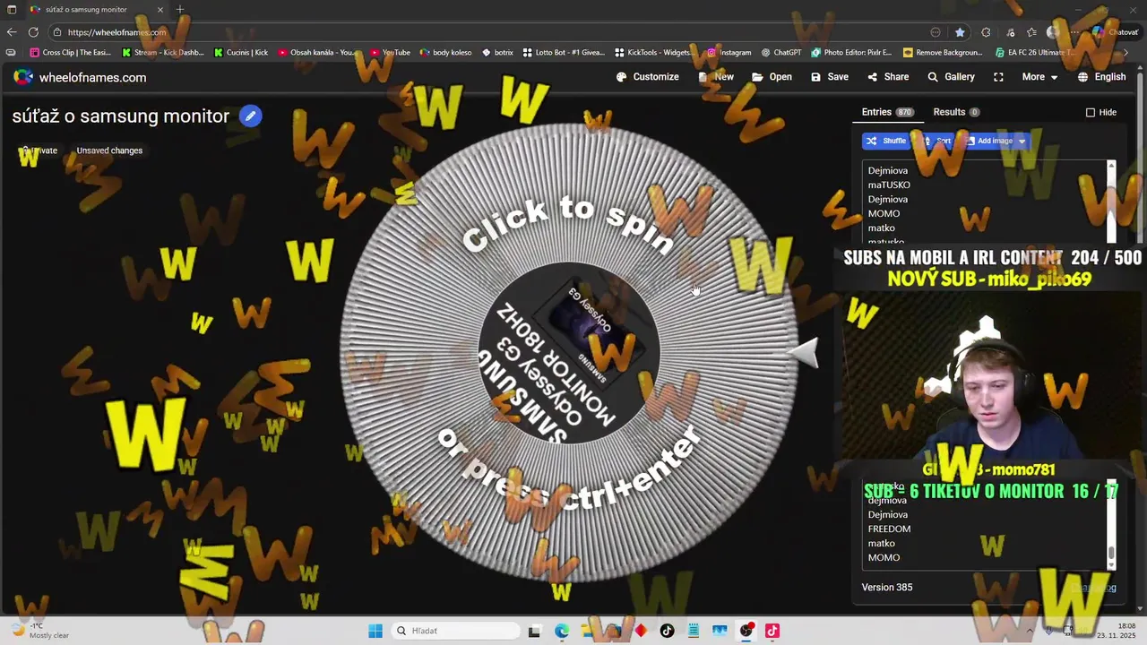The height and width of the screenshot is (645, 1147).
Task: Click the Version 385 text
Action: click(x=887, y=588)
